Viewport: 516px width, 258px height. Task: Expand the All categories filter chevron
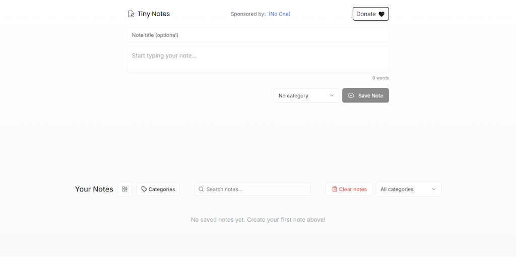click(434, 189)
